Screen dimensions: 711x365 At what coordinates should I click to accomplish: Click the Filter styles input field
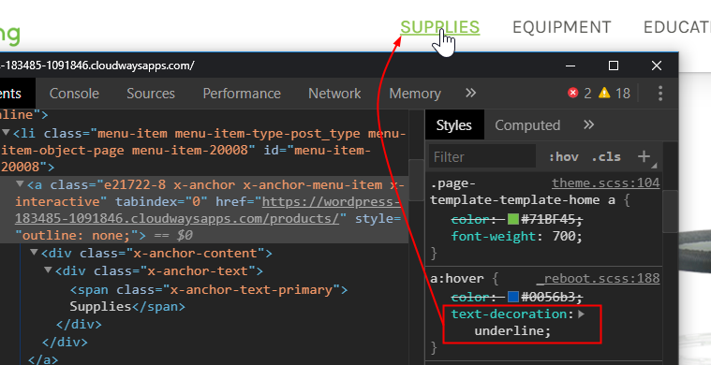pyautogui.click(x=482, y=156)
